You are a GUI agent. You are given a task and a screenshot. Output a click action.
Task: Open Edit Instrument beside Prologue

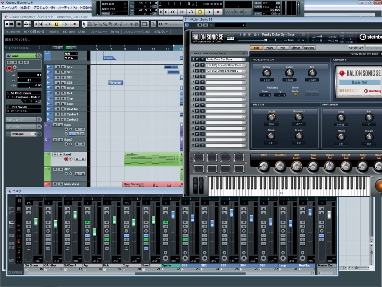coord(39,134)
